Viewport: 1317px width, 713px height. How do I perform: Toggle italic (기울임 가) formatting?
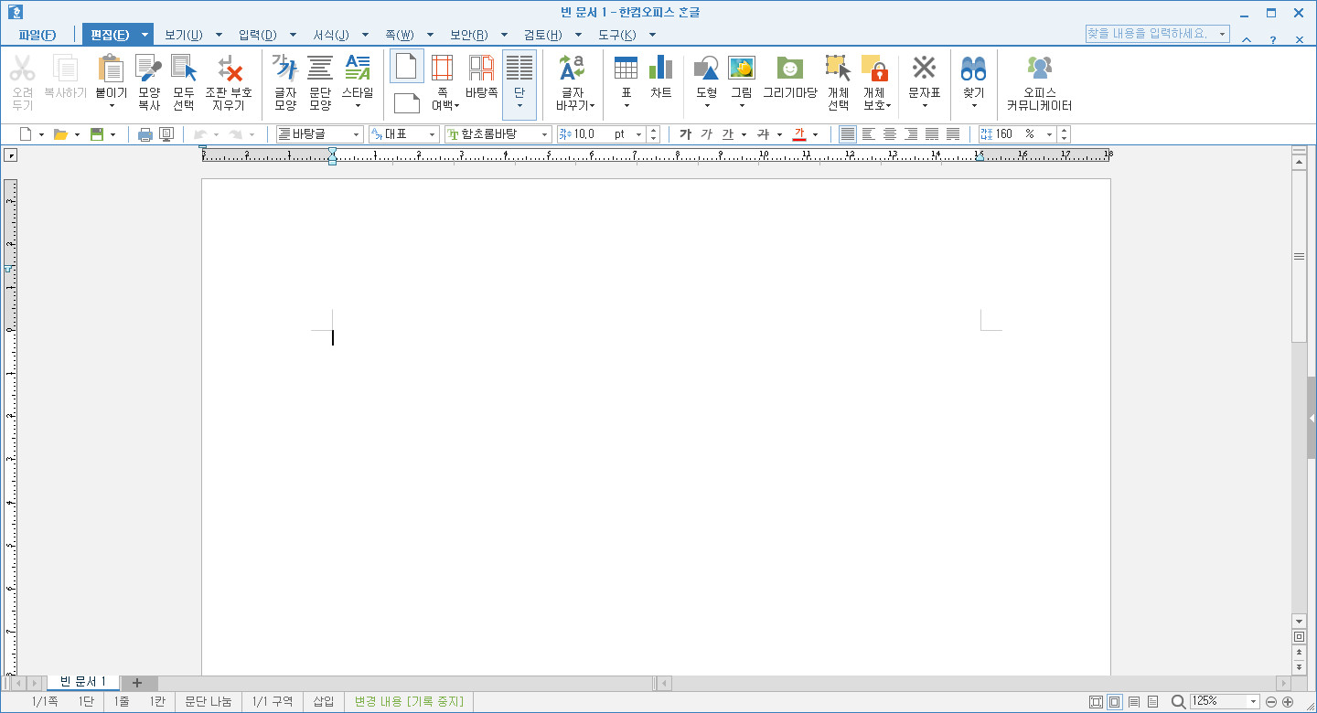(x=706, y=134)
